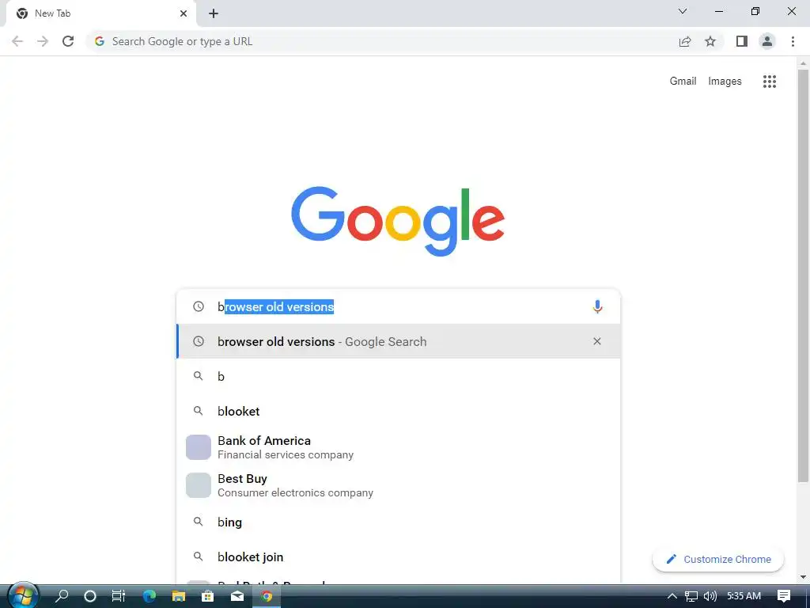Select the New Tab tab
The height and width of the screenshot is (608, 810).
[100, 13]
